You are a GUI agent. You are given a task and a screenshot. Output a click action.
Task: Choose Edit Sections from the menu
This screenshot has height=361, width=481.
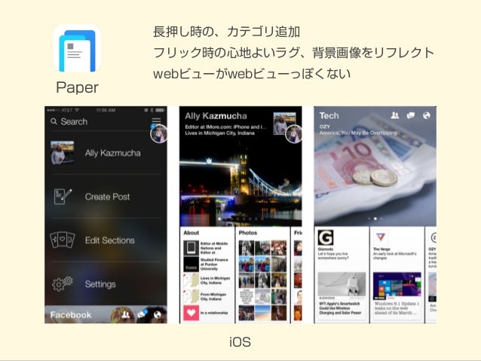pyautogui.click(x=106, y=240)
